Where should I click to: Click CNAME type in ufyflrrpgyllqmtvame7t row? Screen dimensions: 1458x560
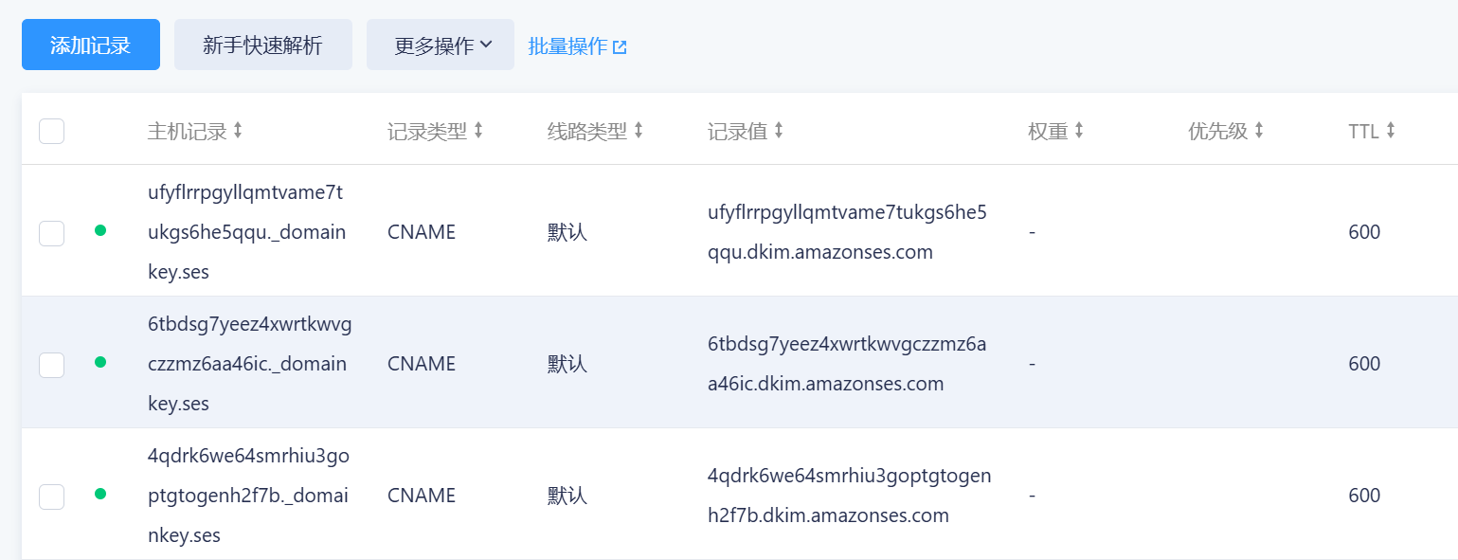(x=422, y=232)
